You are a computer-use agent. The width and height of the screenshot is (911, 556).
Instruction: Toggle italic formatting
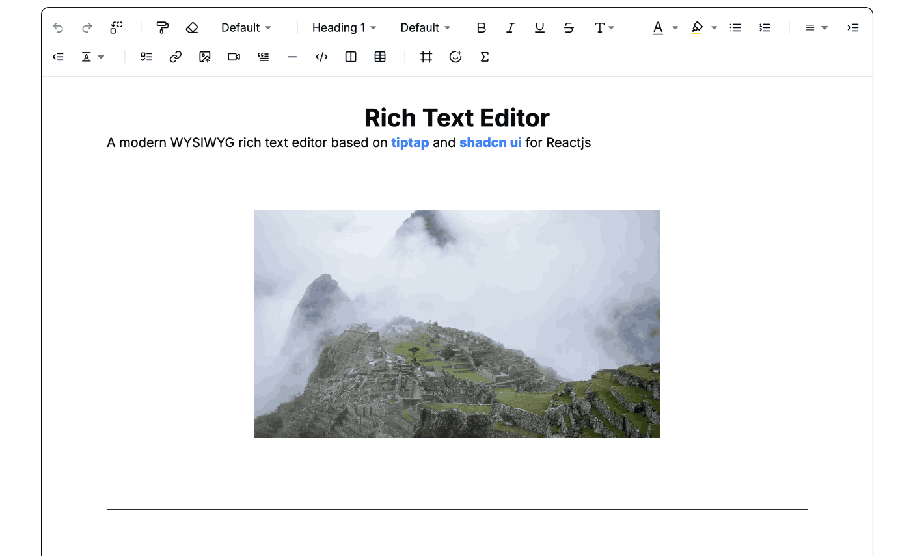coord(511,27)
